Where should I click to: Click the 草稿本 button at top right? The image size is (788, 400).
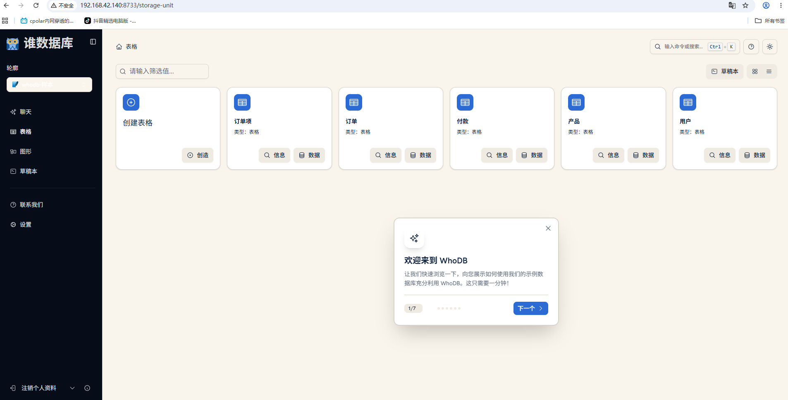(x=725, y=71)
